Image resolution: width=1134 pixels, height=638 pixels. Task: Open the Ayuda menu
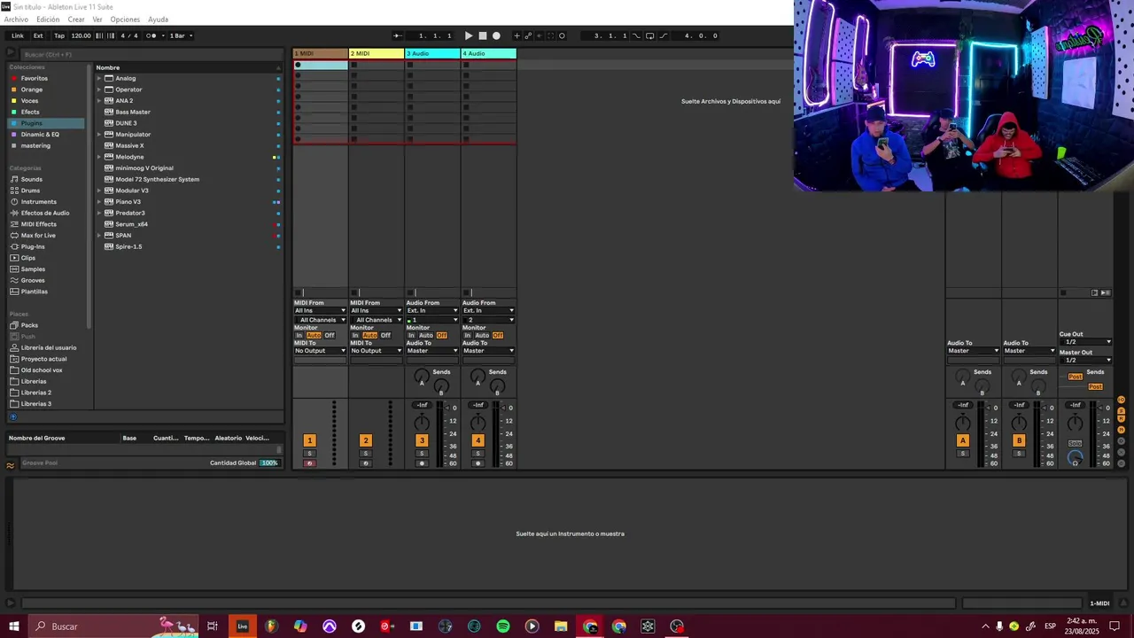click(x=158, y=19)
